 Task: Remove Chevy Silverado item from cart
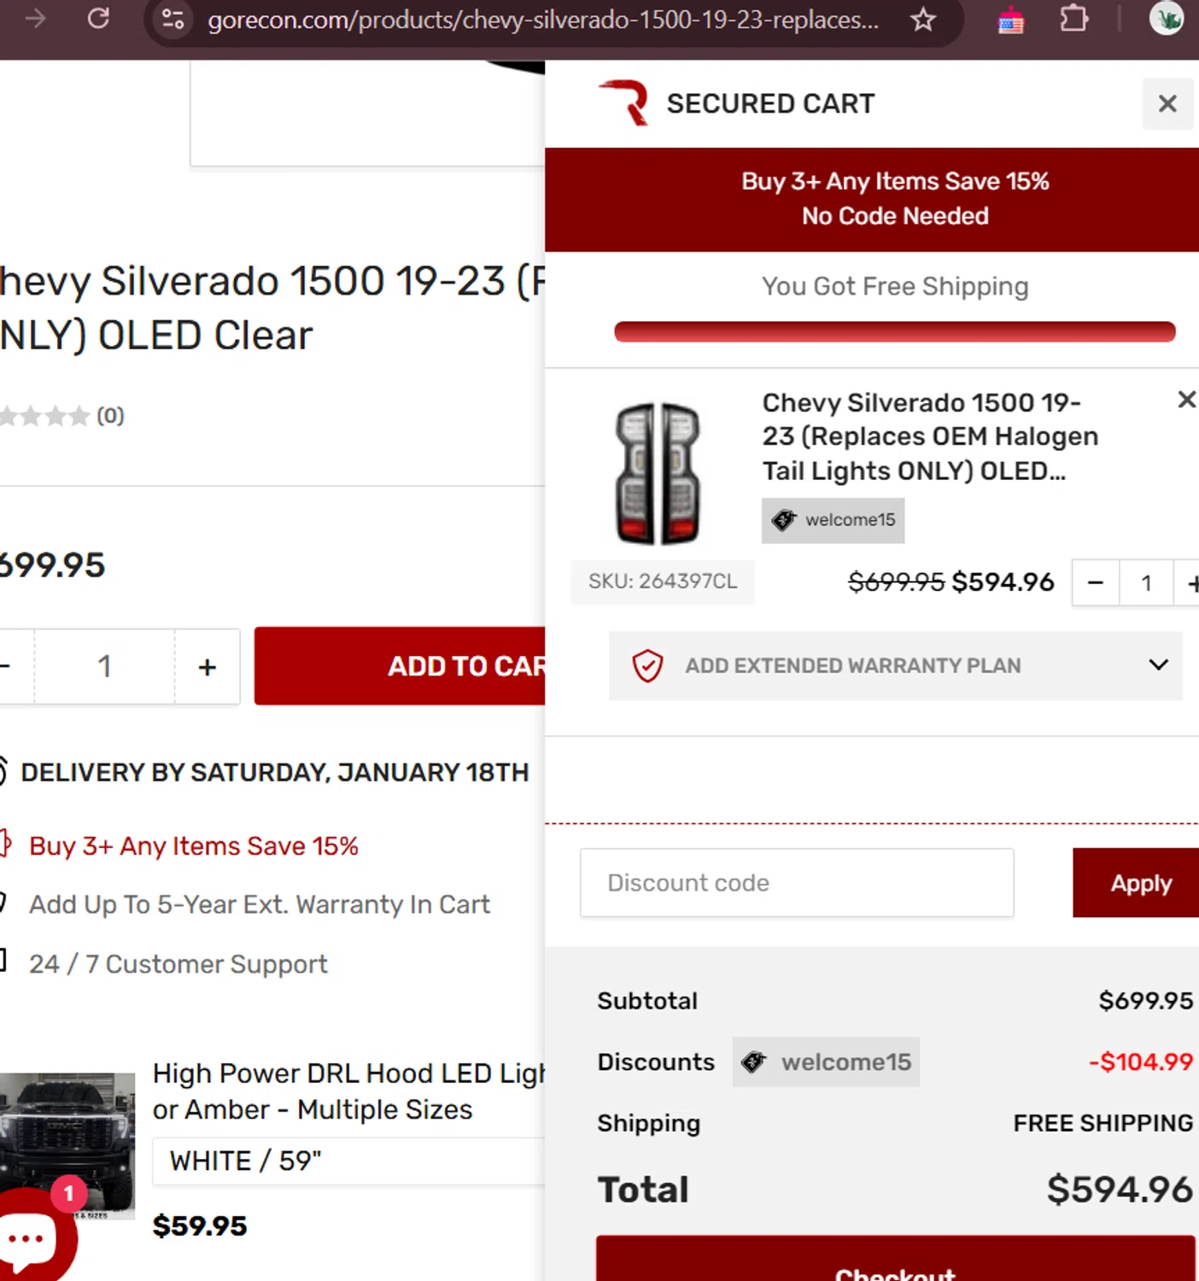click(1186, 400)
